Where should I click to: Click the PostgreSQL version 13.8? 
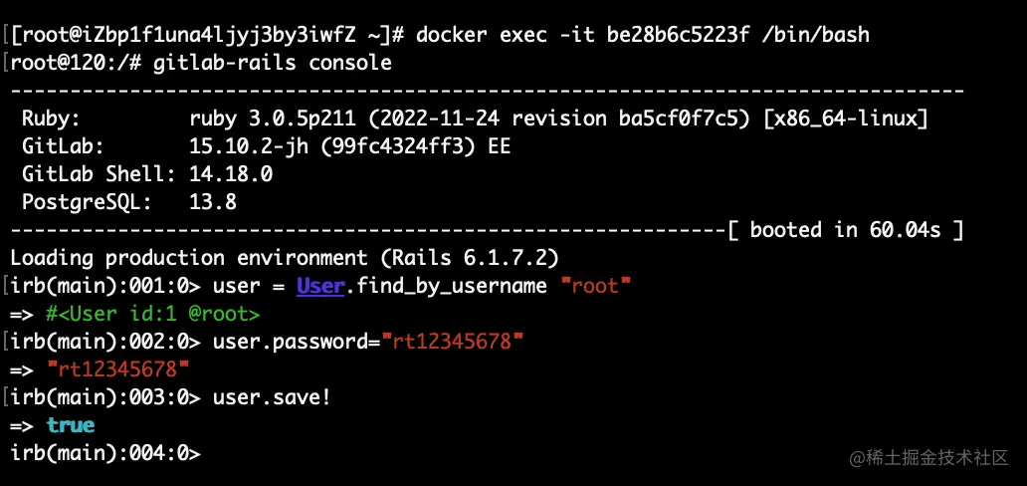[213, 202]
